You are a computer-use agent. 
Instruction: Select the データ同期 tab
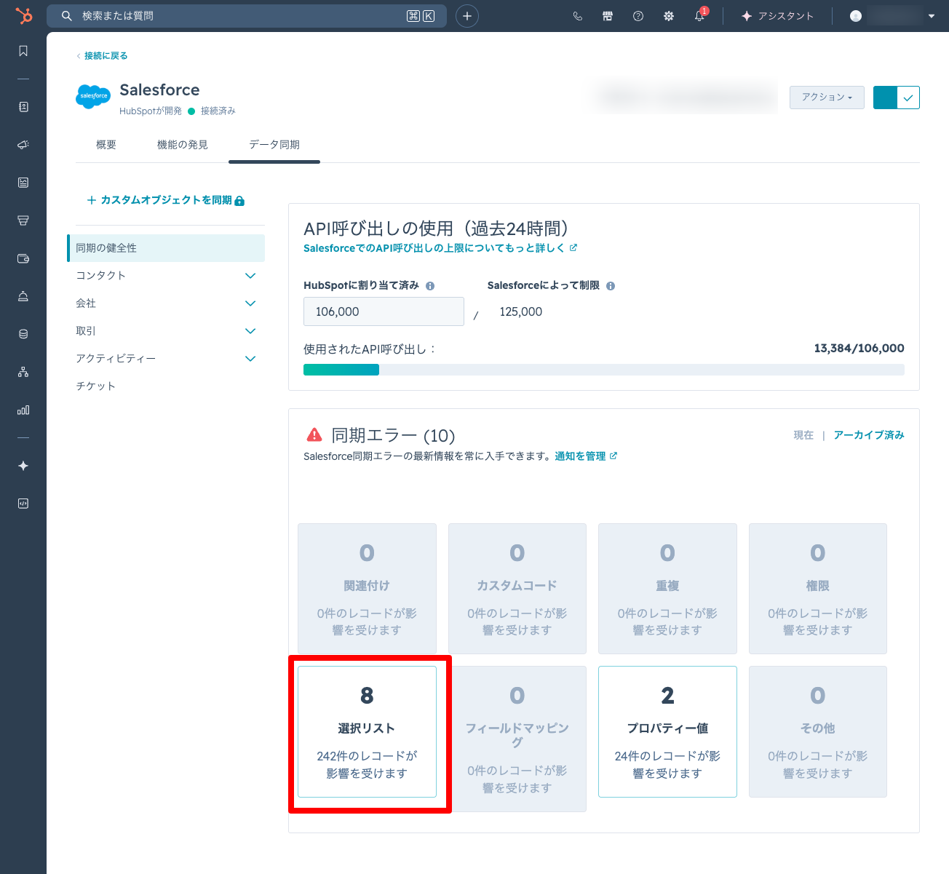pyautogui.click(x=274, y=145)
